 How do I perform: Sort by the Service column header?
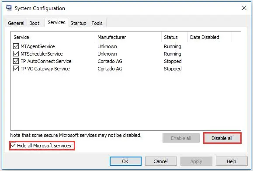tap(53, 37)
